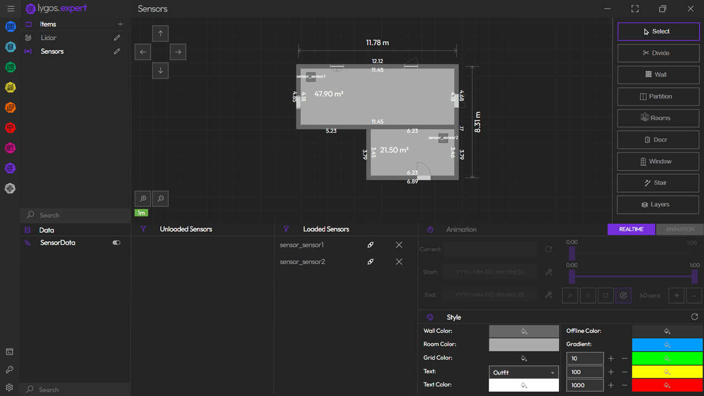The image size is (704, 396).
Task: Select the Wall tool
Action: 658,75
